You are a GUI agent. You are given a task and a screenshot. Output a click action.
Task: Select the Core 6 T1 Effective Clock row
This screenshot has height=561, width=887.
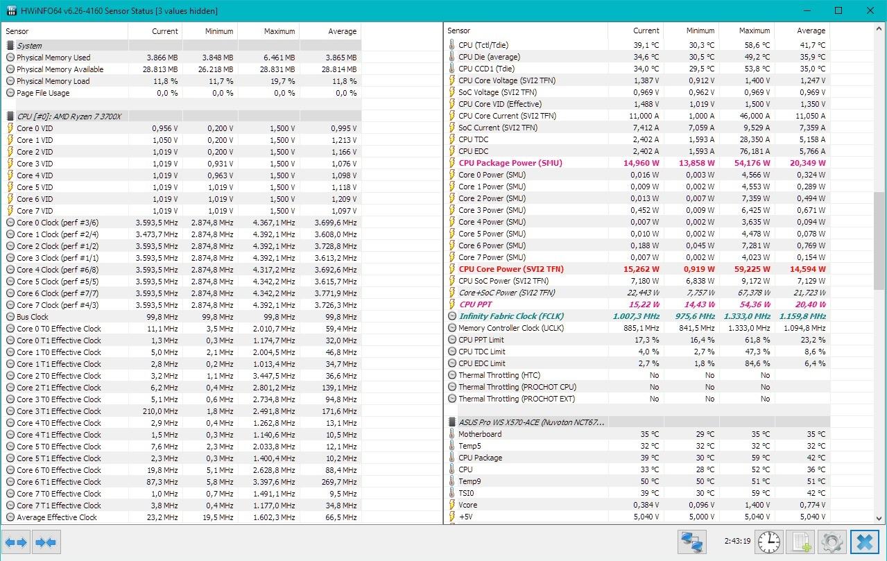click(x=182, y=482)
